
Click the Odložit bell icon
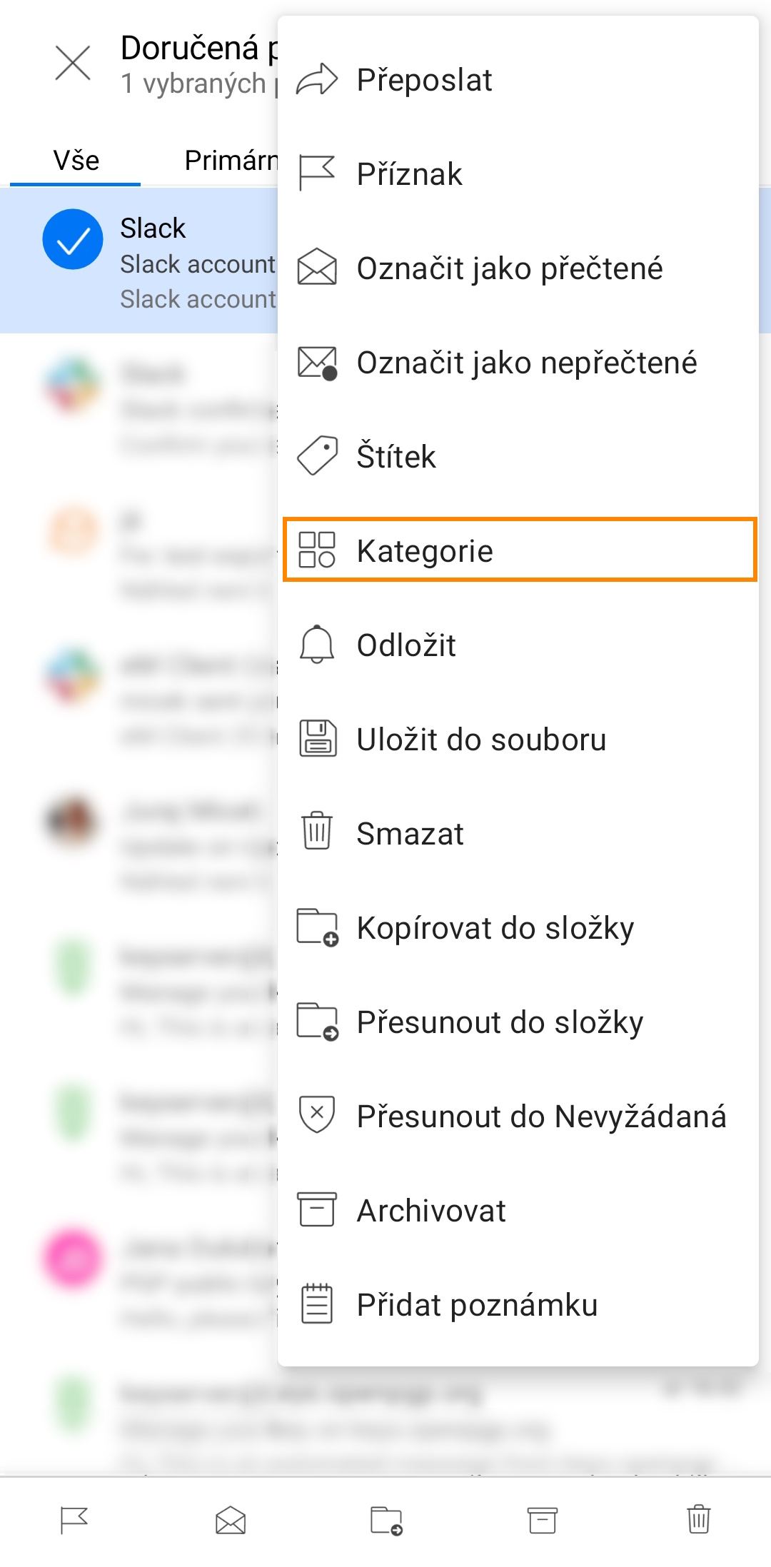click(317, 645)
